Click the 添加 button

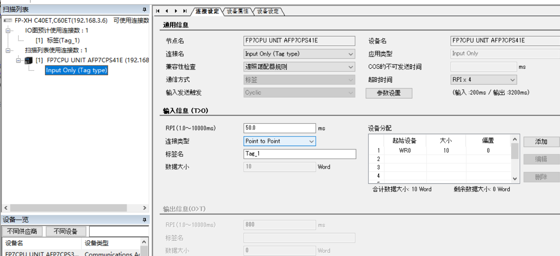541,142
